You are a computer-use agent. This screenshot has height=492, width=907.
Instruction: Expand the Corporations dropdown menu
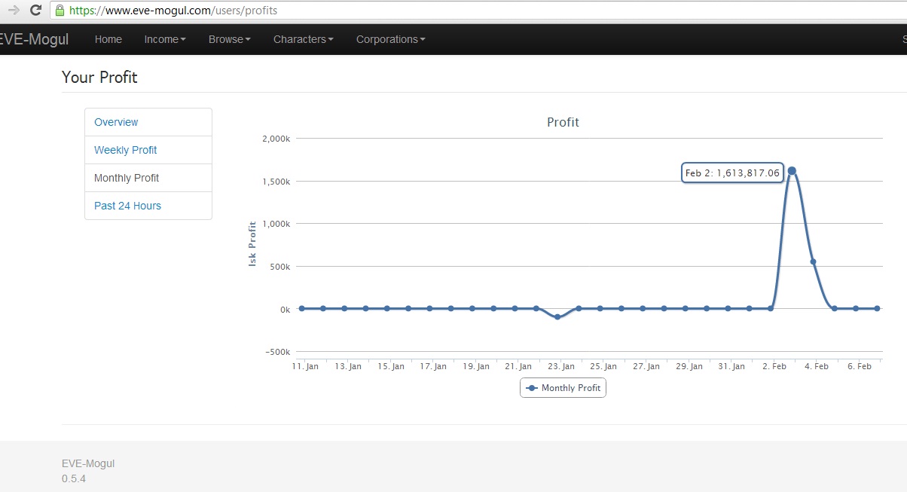(x=391, y=39)
